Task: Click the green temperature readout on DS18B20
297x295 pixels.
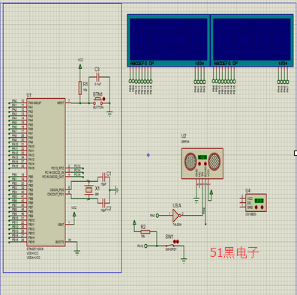Action: tap(259, 201)
